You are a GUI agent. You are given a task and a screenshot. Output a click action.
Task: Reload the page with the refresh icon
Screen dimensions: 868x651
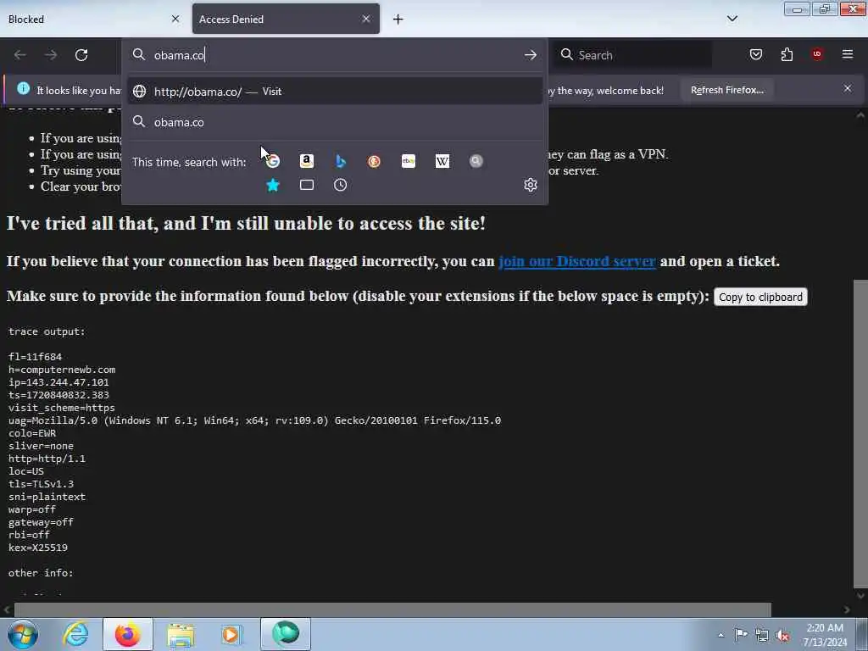coord(81,55)
